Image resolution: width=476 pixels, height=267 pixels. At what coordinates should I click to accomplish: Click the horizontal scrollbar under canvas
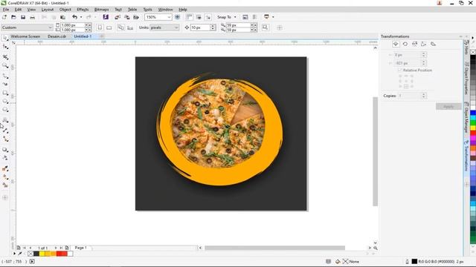pyautogui.click(x=274, y=248)
